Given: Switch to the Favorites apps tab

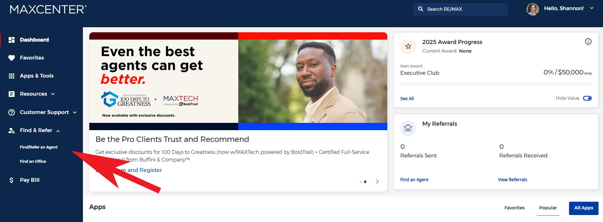Looking at the screenshot, I should tap(514, 208).
